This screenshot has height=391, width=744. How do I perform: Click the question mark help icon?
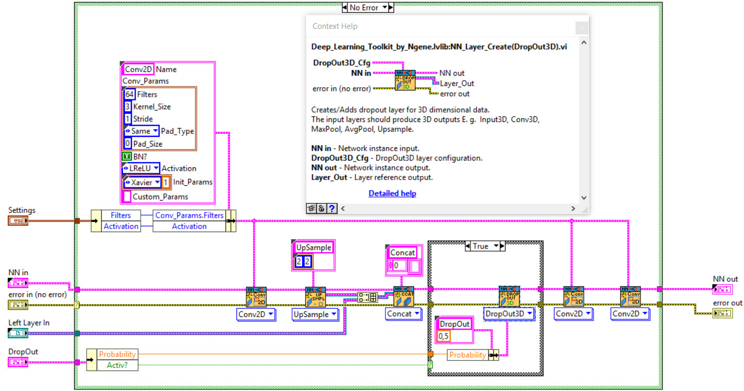[x=332, y=208]
